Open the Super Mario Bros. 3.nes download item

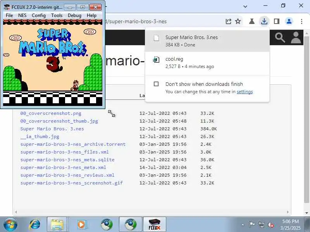coord(207,41)
